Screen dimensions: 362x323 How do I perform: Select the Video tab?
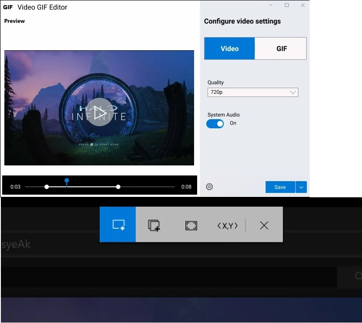229,48
